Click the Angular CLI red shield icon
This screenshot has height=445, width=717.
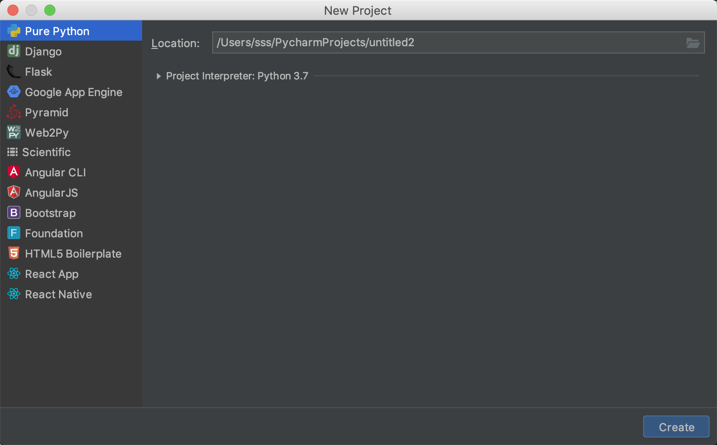point(14,172)
